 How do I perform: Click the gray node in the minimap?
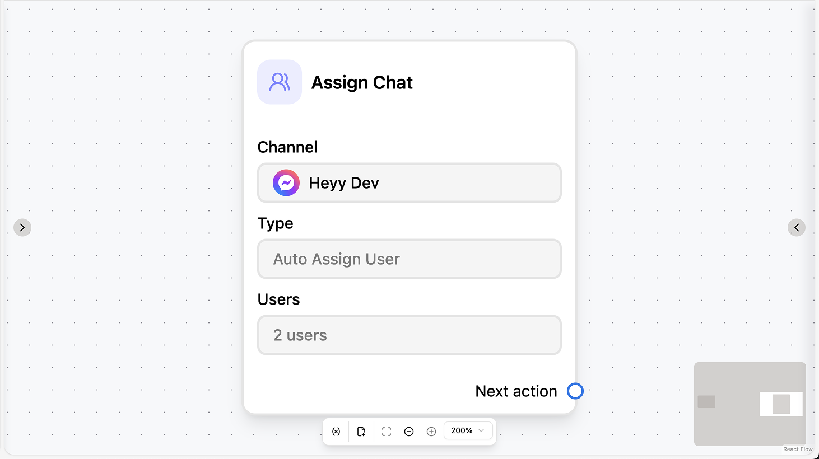point(707,402)
